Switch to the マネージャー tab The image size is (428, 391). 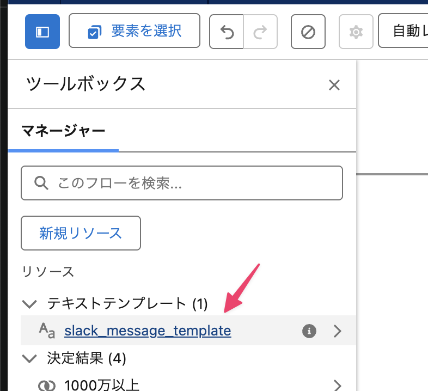pyautogui.click(x=63, y=131)
